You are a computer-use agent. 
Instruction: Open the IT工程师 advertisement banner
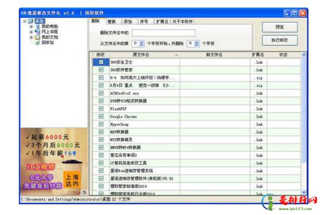[x=54, y=161]
